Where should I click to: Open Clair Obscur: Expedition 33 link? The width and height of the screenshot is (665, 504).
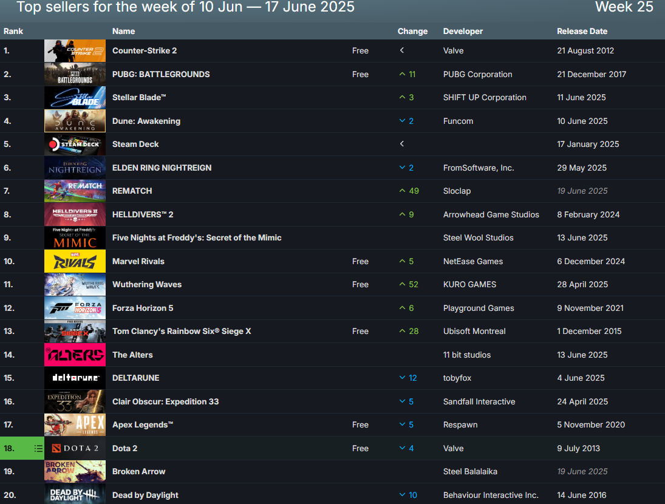[165, 401]
